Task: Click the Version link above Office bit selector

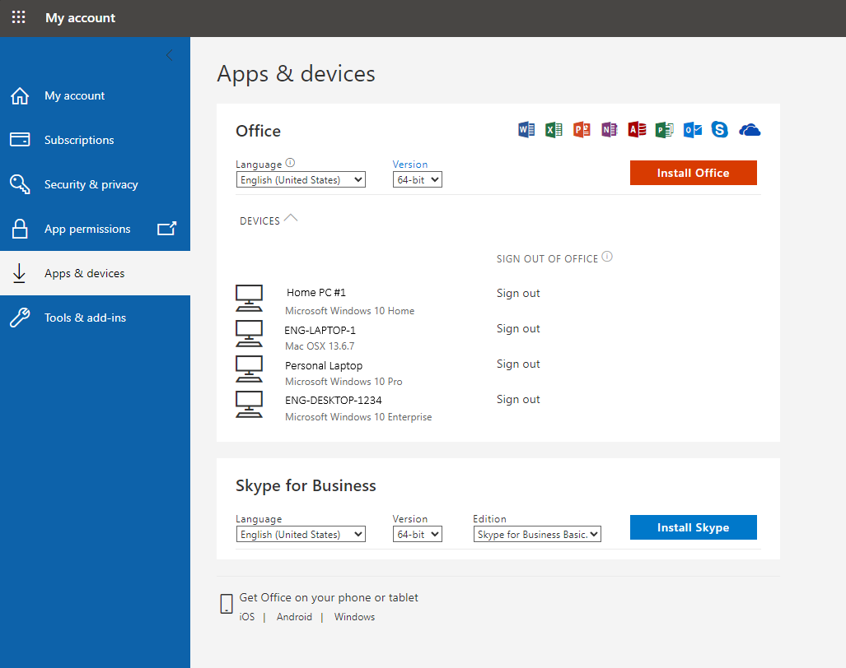Action: pyautogui.click(x=410, y=165)
